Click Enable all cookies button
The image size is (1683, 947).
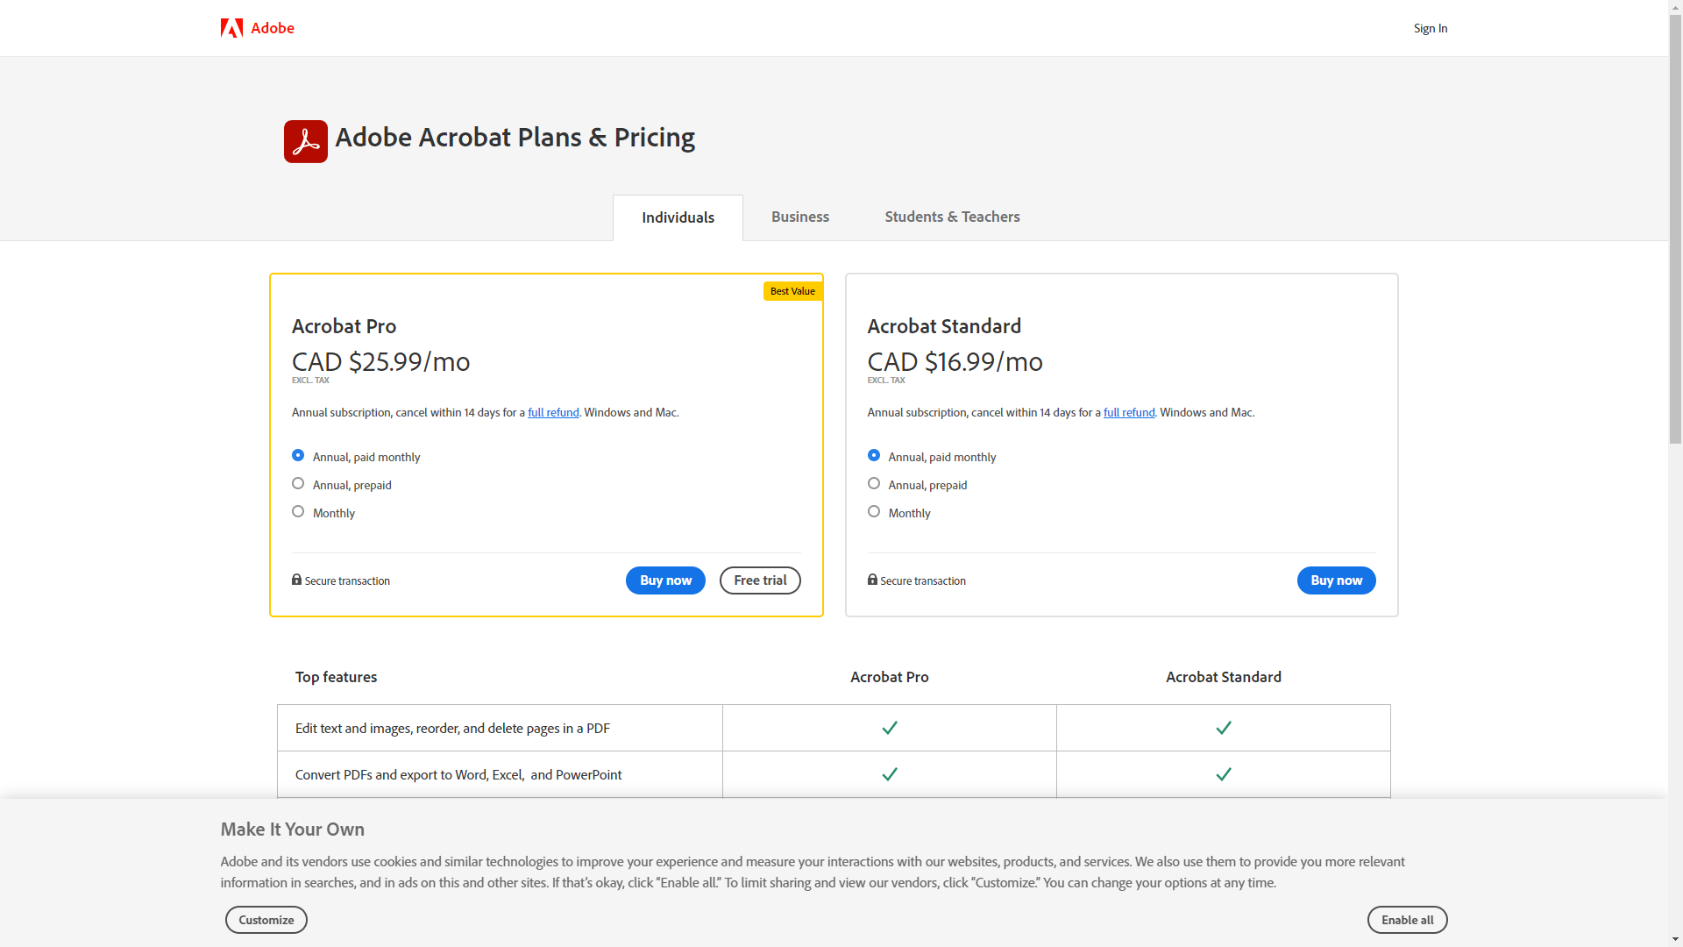click(1408, 920)
